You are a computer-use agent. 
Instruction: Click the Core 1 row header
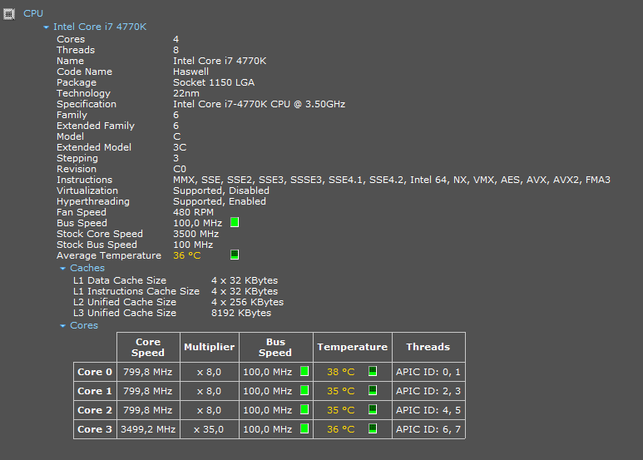tap(95, 391)
